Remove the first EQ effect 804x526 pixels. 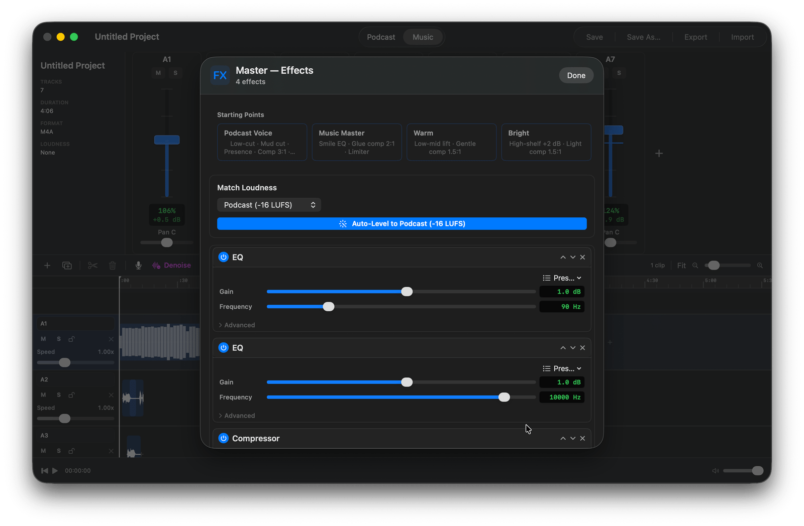click(x=582, y=257)
